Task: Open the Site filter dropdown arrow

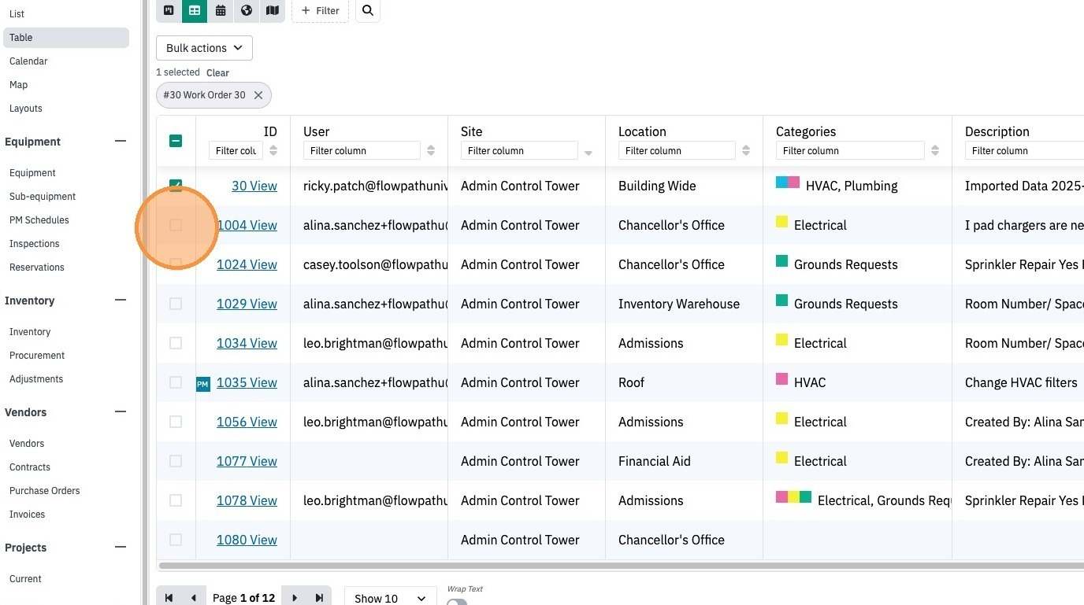Action: [x=588, y=152]
